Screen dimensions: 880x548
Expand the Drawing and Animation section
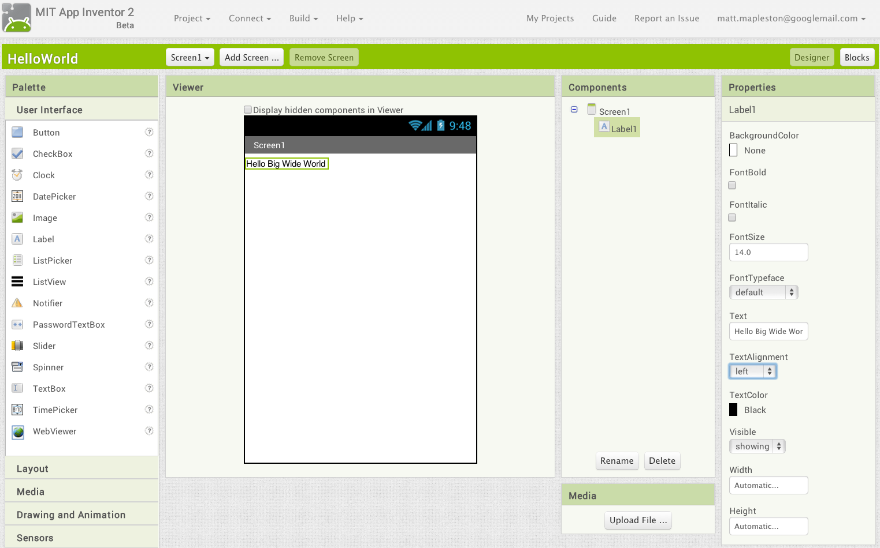pyautogui.click(x=82, y=515)
